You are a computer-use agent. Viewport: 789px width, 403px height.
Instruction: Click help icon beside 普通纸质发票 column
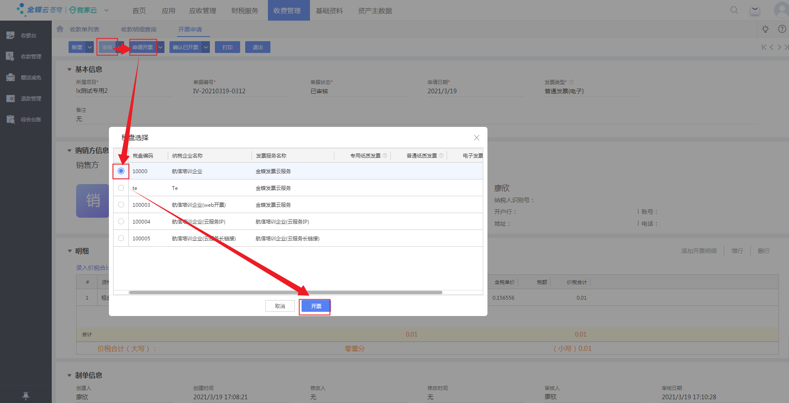441,155
